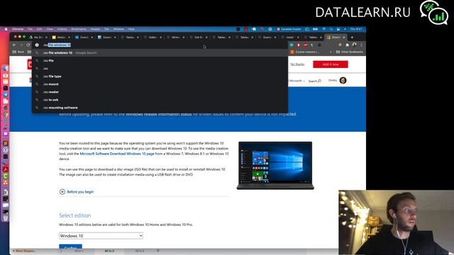Open Chrome extensions puzzle menu
The image size is (454, 255).
(347, 45)
